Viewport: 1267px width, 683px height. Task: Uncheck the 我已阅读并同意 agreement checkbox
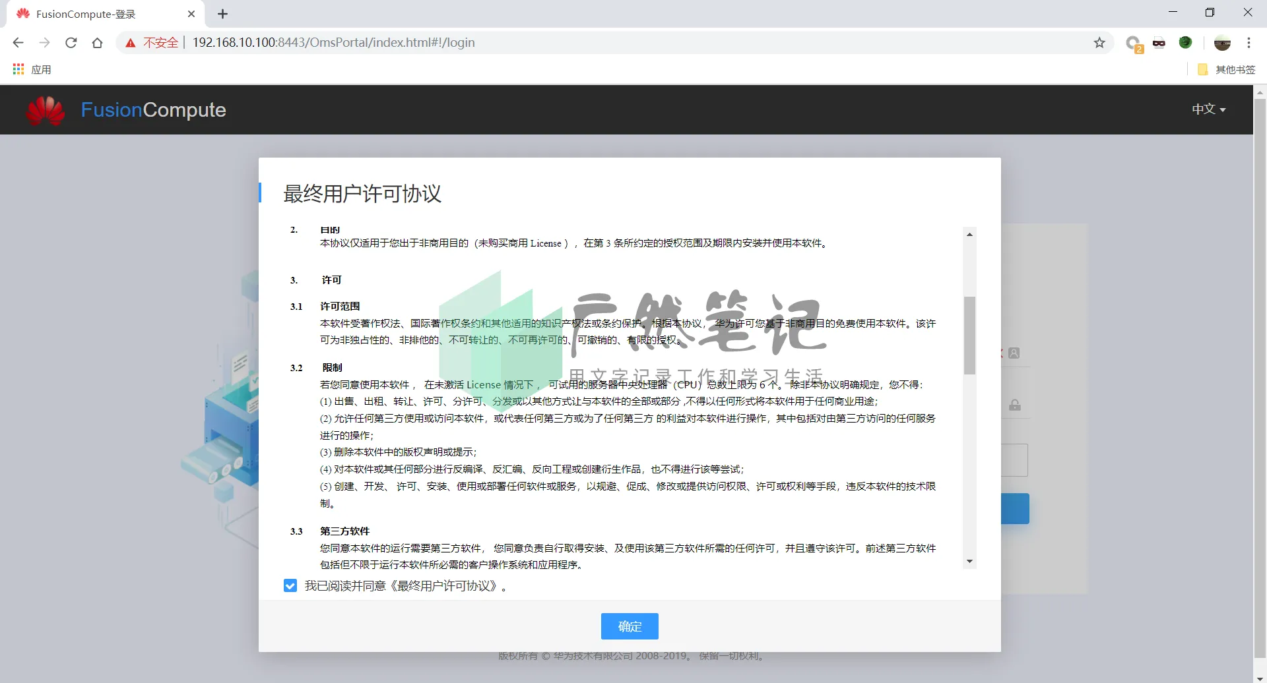[290, 585]
